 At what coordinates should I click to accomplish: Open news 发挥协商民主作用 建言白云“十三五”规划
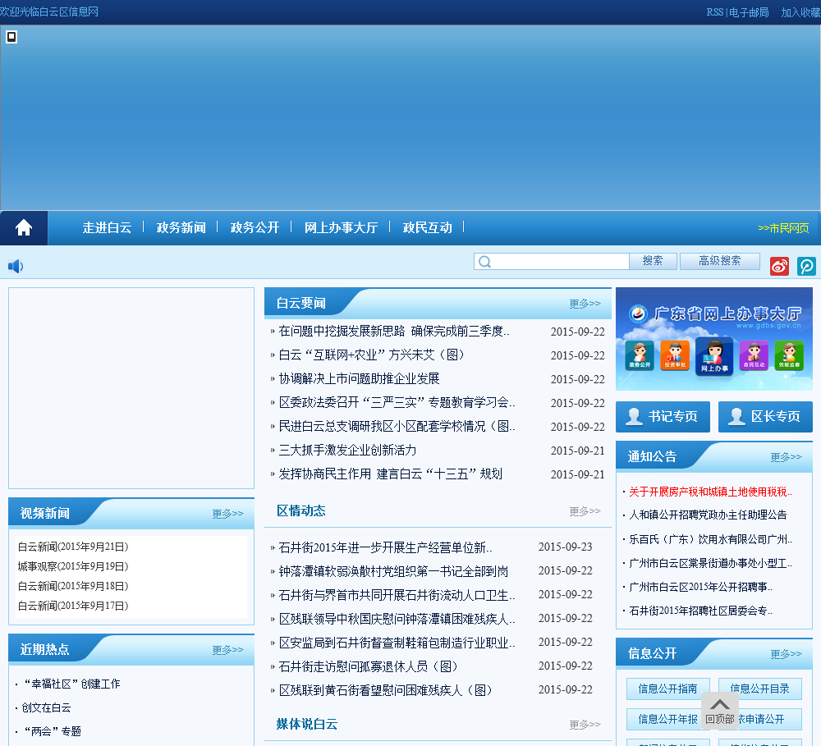391,474
